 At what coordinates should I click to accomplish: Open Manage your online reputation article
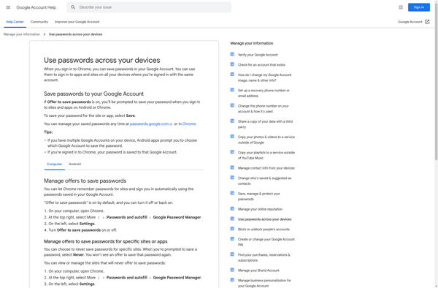pos(260,209)
